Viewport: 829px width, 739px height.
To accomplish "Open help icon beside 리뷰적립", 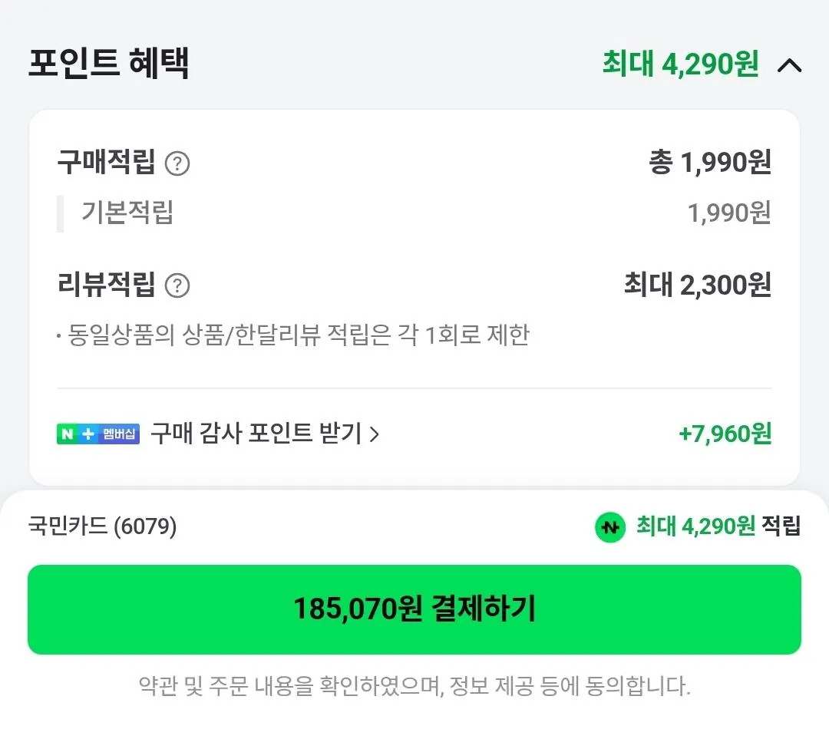I will pos(177,286).
